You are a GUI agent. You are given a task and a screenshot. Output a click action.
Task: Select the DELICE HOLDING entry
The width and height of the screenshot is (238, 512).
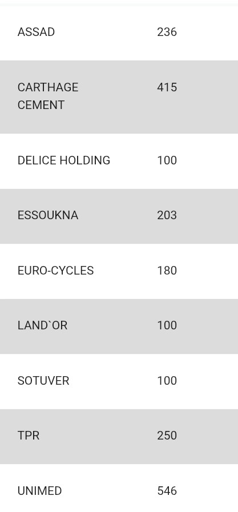64,160
